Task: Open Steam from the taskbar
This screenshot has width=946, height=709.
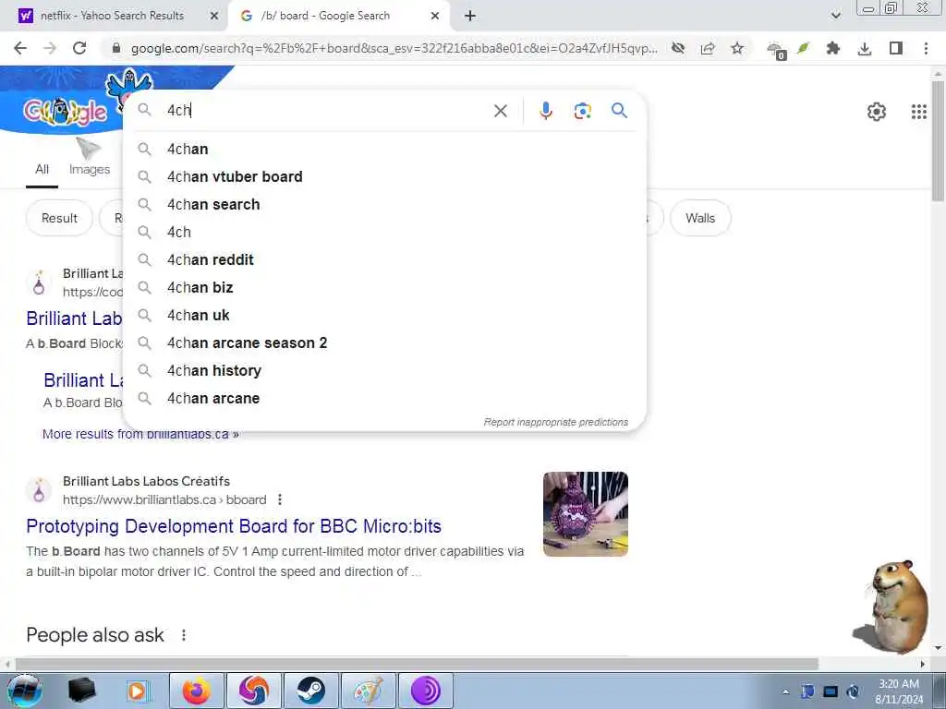Action: pyautogui.click(x=310, y=691)
